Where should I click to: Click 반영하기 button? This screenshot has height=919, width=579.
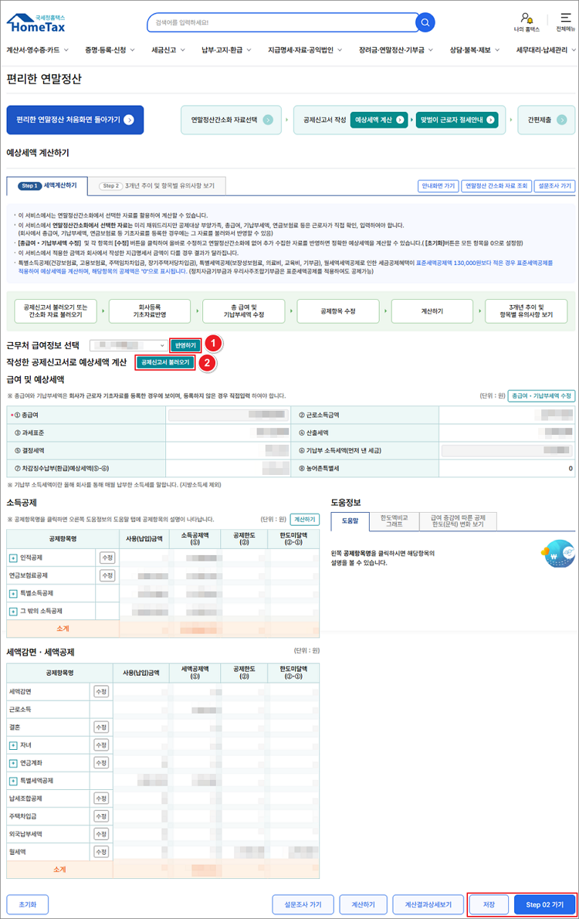185,345
